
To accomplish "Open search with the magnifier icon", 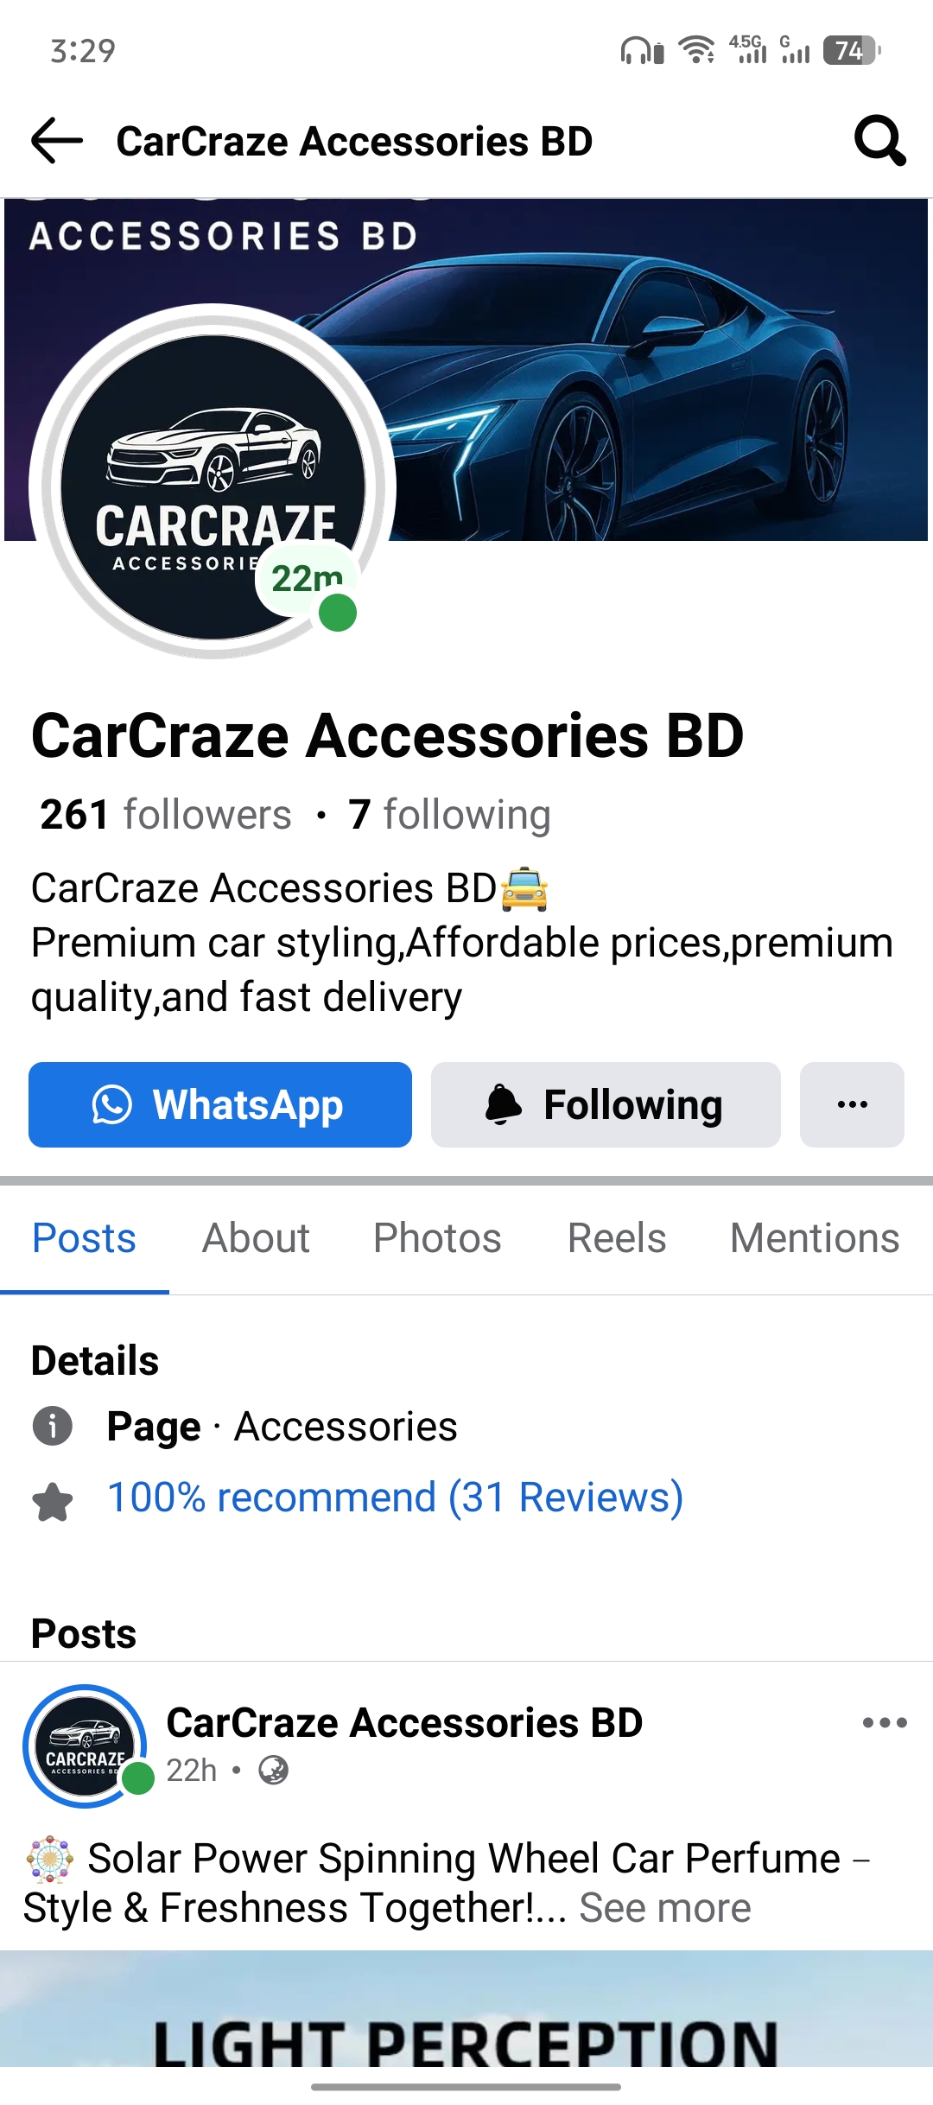I will click(x=879, y=140).
